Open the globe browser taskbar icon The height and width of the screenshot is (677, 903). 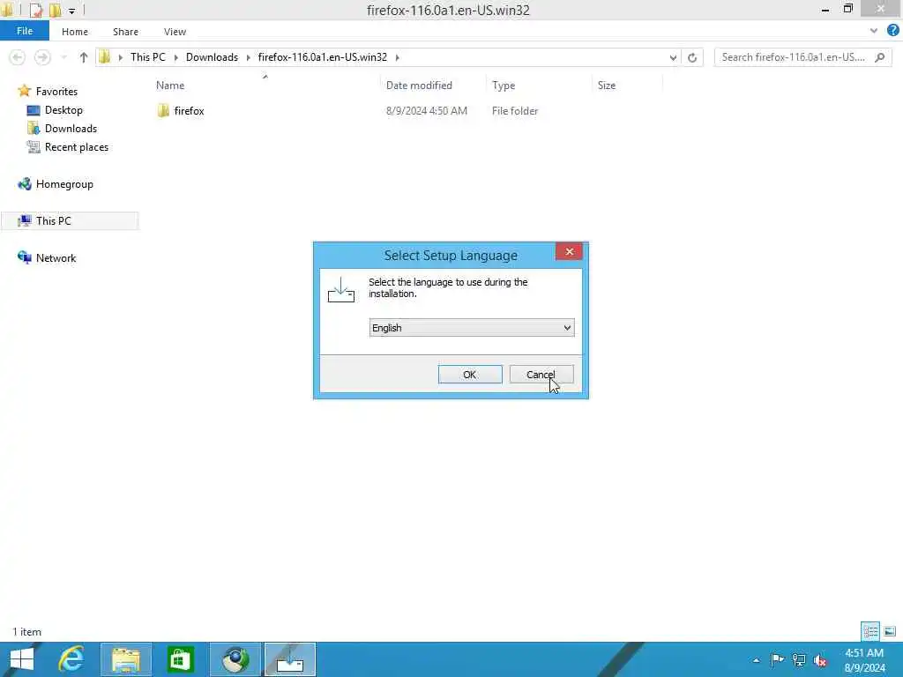pos(235,659)
